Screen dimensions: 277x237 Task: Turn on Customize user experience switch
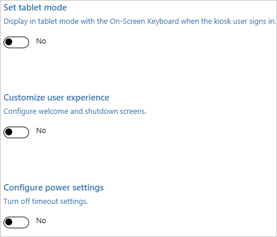[x=16, y=132]
